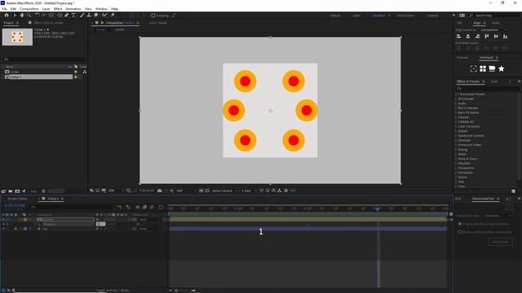Switch to the Audio panel tab
Image resolution: width=522 pixels, height=293 pixels.
496,23
